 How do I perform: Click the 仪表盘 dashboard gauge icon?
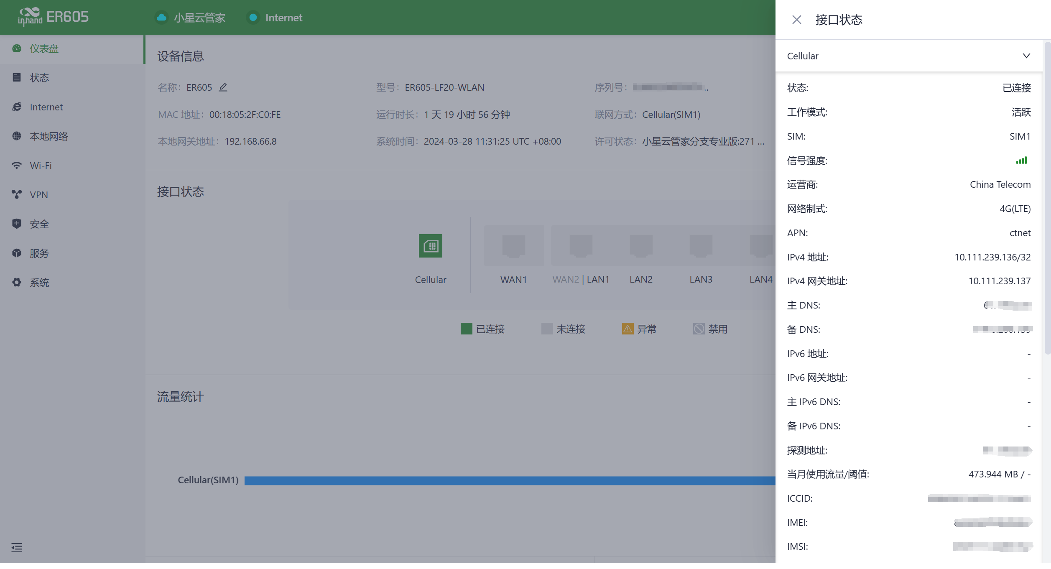click(x=17, y=48)
